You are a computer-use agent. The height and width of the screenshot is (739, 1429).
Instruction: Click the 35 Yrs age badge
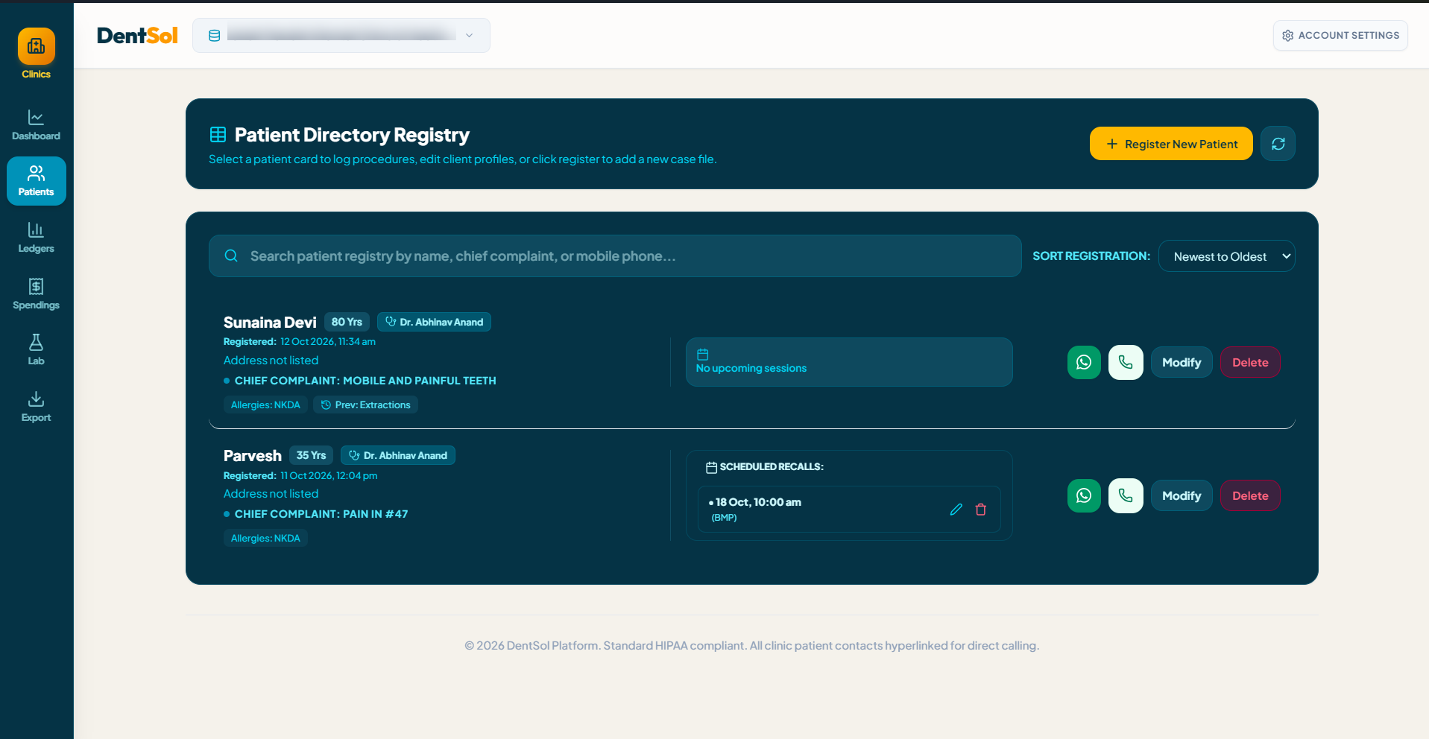pyautogui.click(x=311, y=455)
